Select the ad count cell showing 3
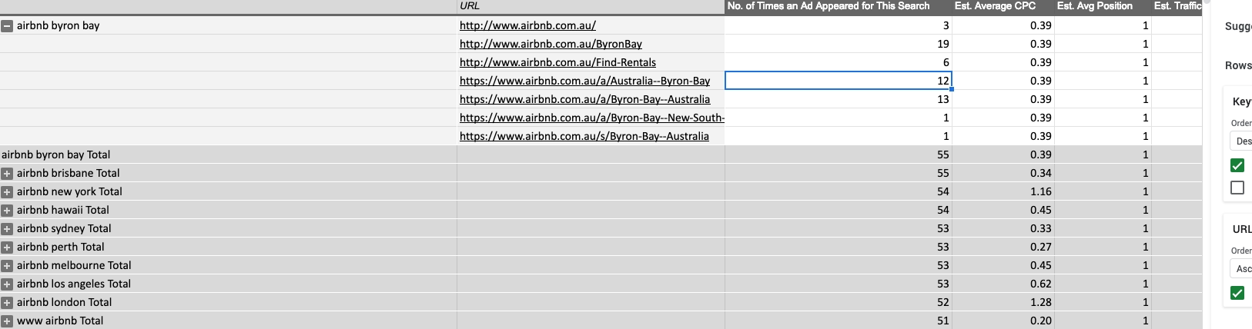1252x329 pixels. point(839,25)
